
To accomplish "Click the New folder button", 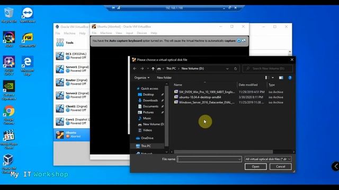I will [x=164, y=78].
